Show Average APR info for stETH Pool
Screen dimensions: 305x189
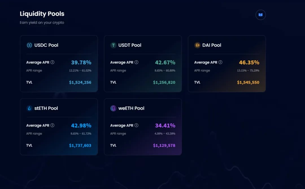(52, 125)
